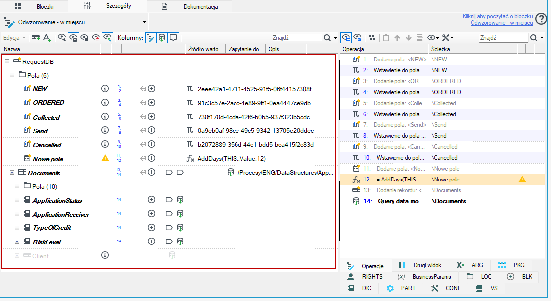Open the Odwzorowanie - w miejscu dropdown
Image resolution: width=551 pixels, height=301 pixels.
coord(144,22)
